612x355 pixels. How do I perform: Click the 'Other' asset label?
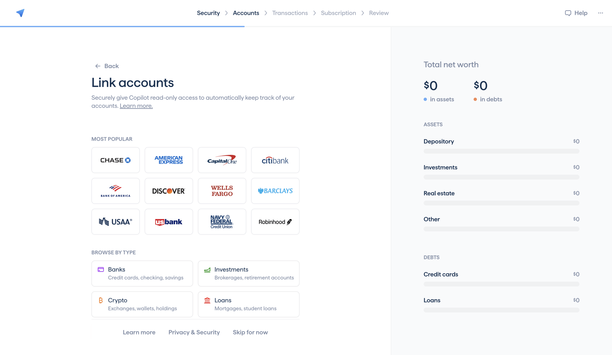431,219
